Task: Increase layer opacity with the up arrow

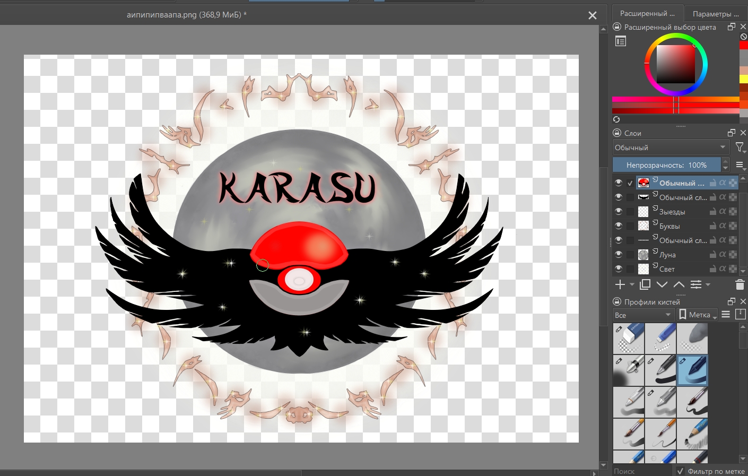Action: [x=726, y=162]
